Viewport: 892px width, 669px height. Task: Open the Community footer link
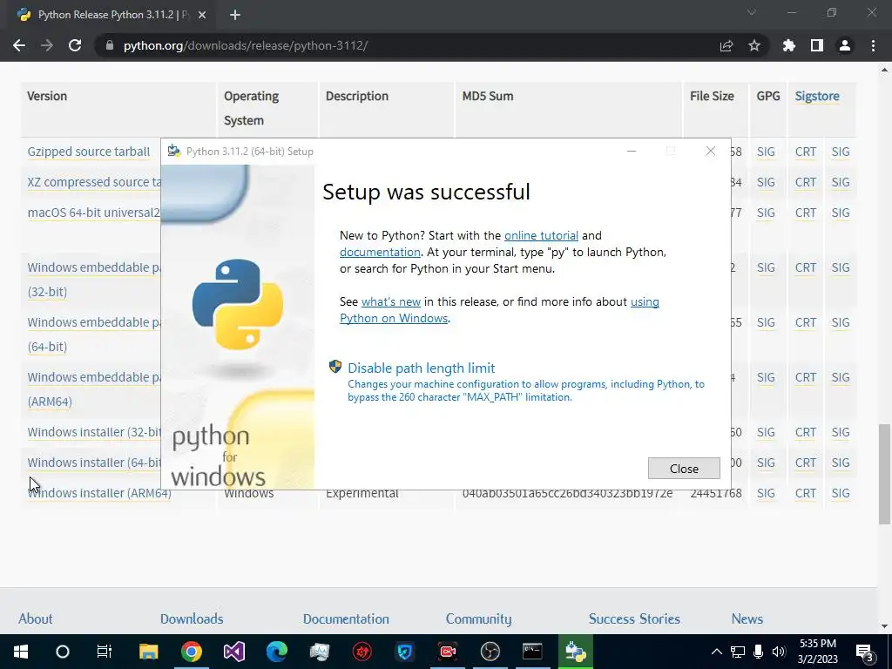(478, 619)
